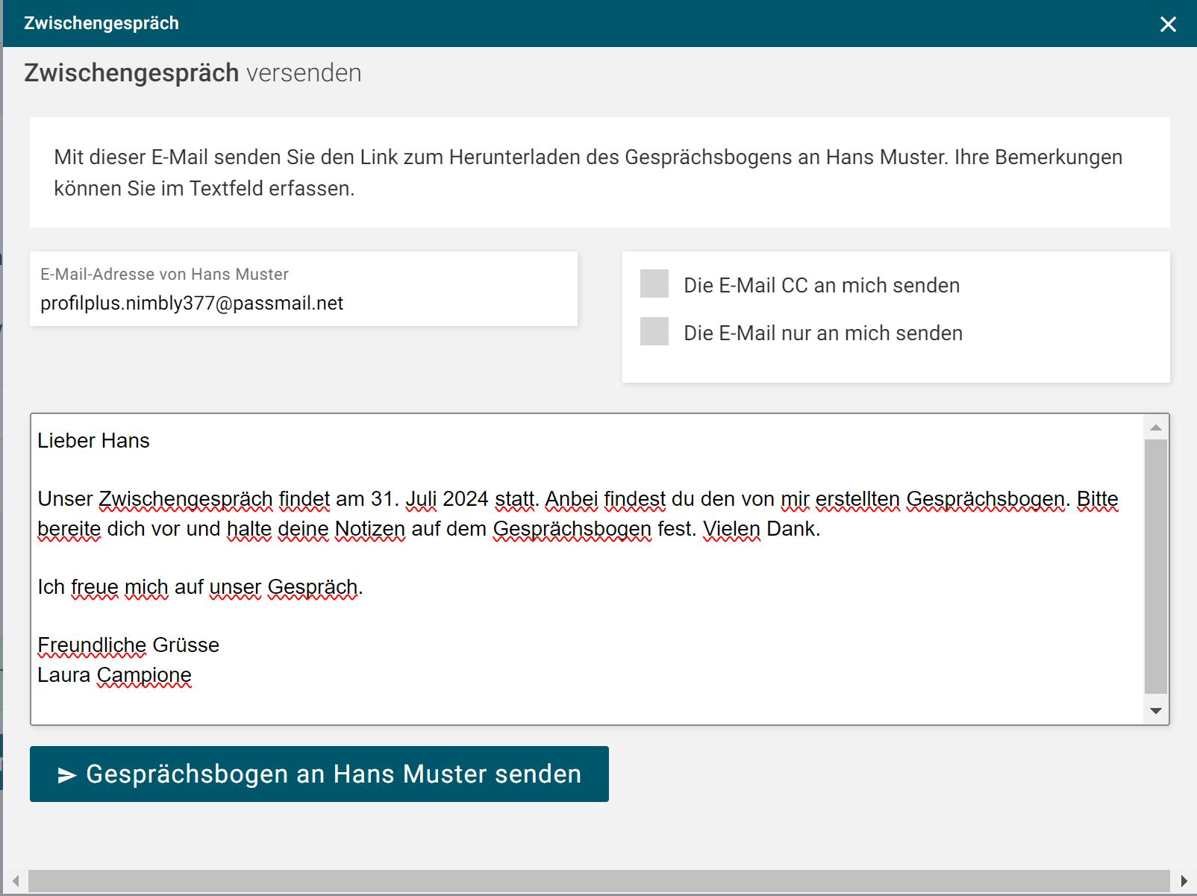Screen dimensions: 1197x896
Task: Click the left arrow of horizontal scrollbar
Action: pyautogui.click(x=16, y=881)
